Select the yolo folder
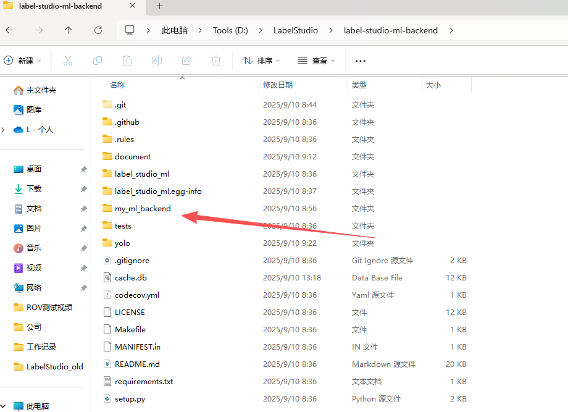This screenshot has height=412, width=568. (x=122, y=243)
